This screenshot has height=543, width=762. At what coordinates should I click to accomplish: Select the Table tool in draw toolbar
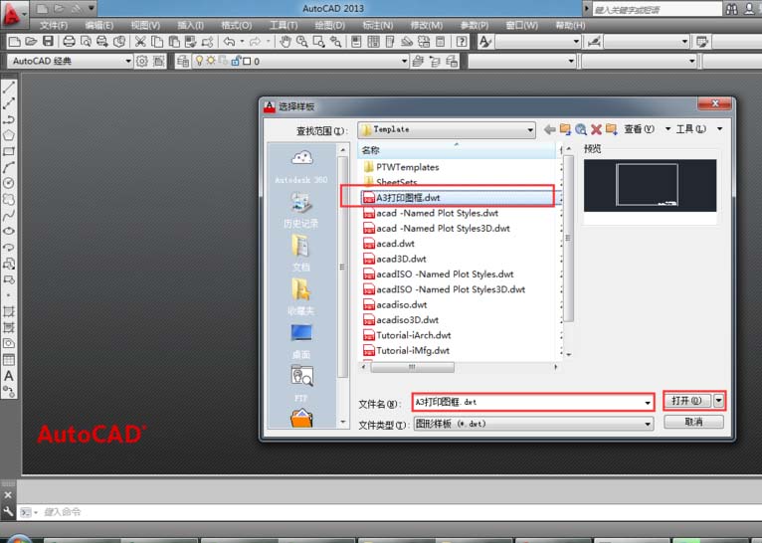(9, 359)
